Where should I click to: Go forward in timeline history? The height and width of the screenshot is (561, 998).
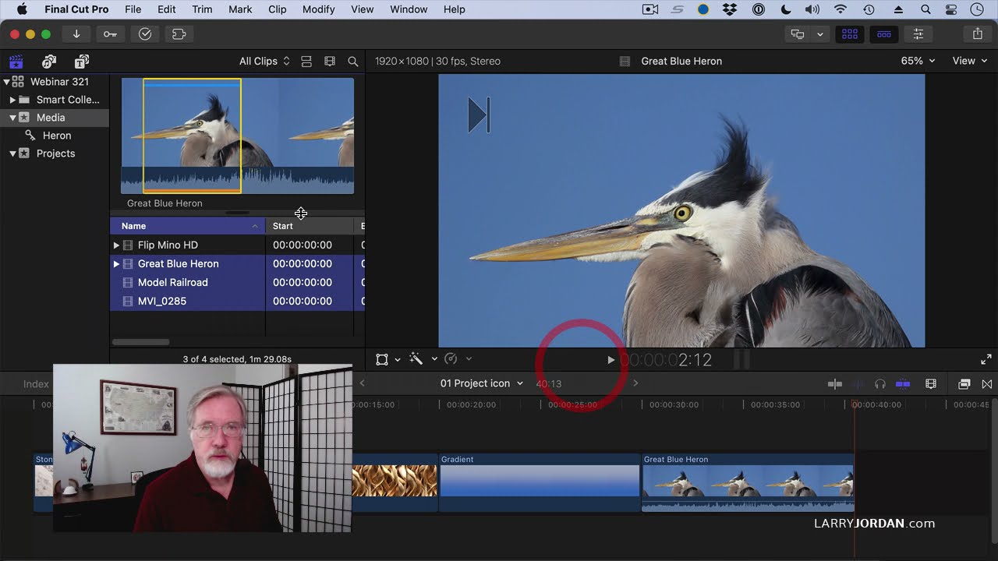point(635,383)
